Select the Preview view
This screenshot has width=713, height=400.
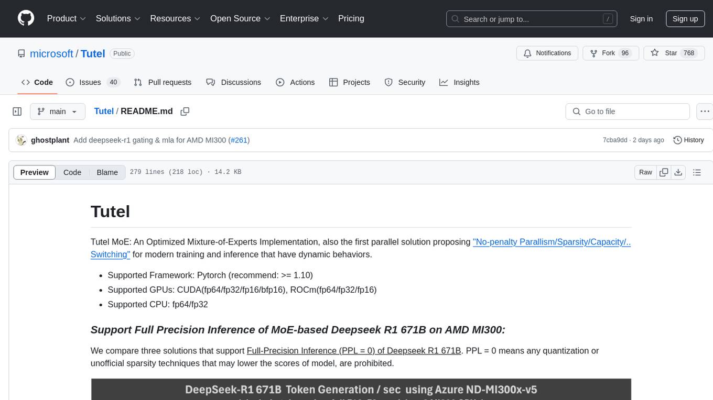pos(35,172)
